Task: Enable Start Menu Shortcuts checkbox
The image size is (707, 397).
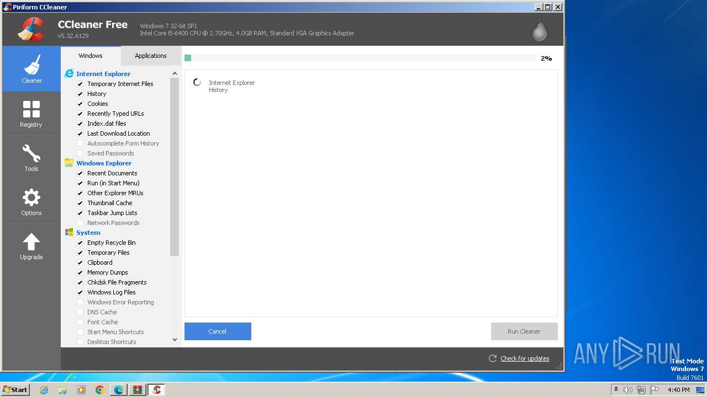Action: pos(80,332)
